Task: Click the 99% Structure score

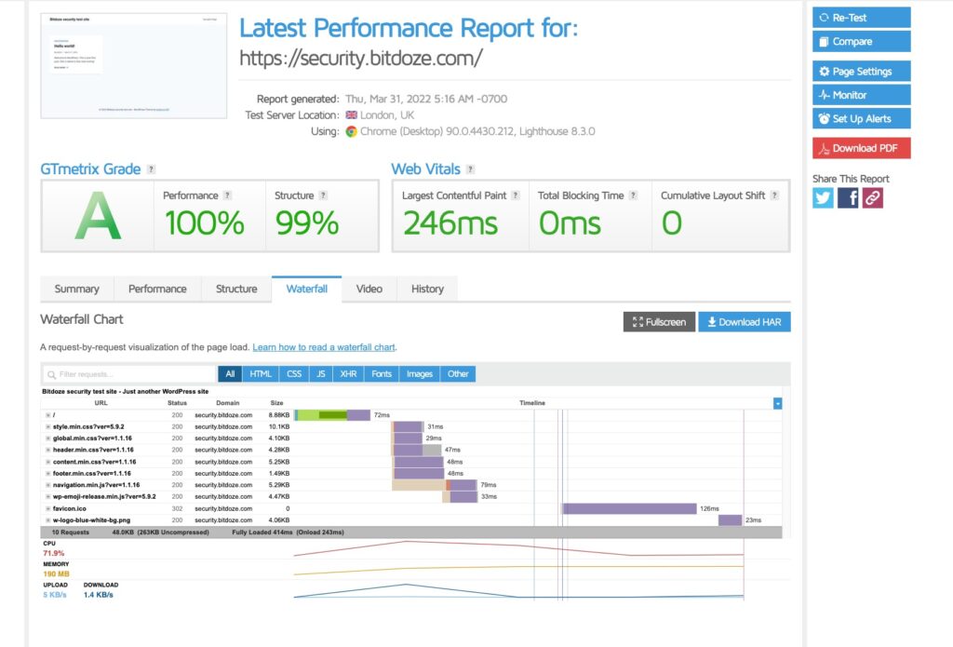Action: (307, 223)
